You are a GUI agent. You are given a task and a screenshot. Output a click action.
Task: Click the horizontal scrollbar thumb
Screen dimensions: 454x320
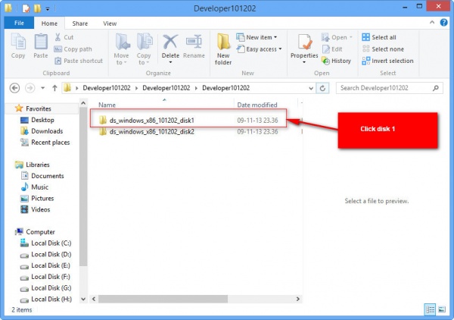click(x=163, y=299)
